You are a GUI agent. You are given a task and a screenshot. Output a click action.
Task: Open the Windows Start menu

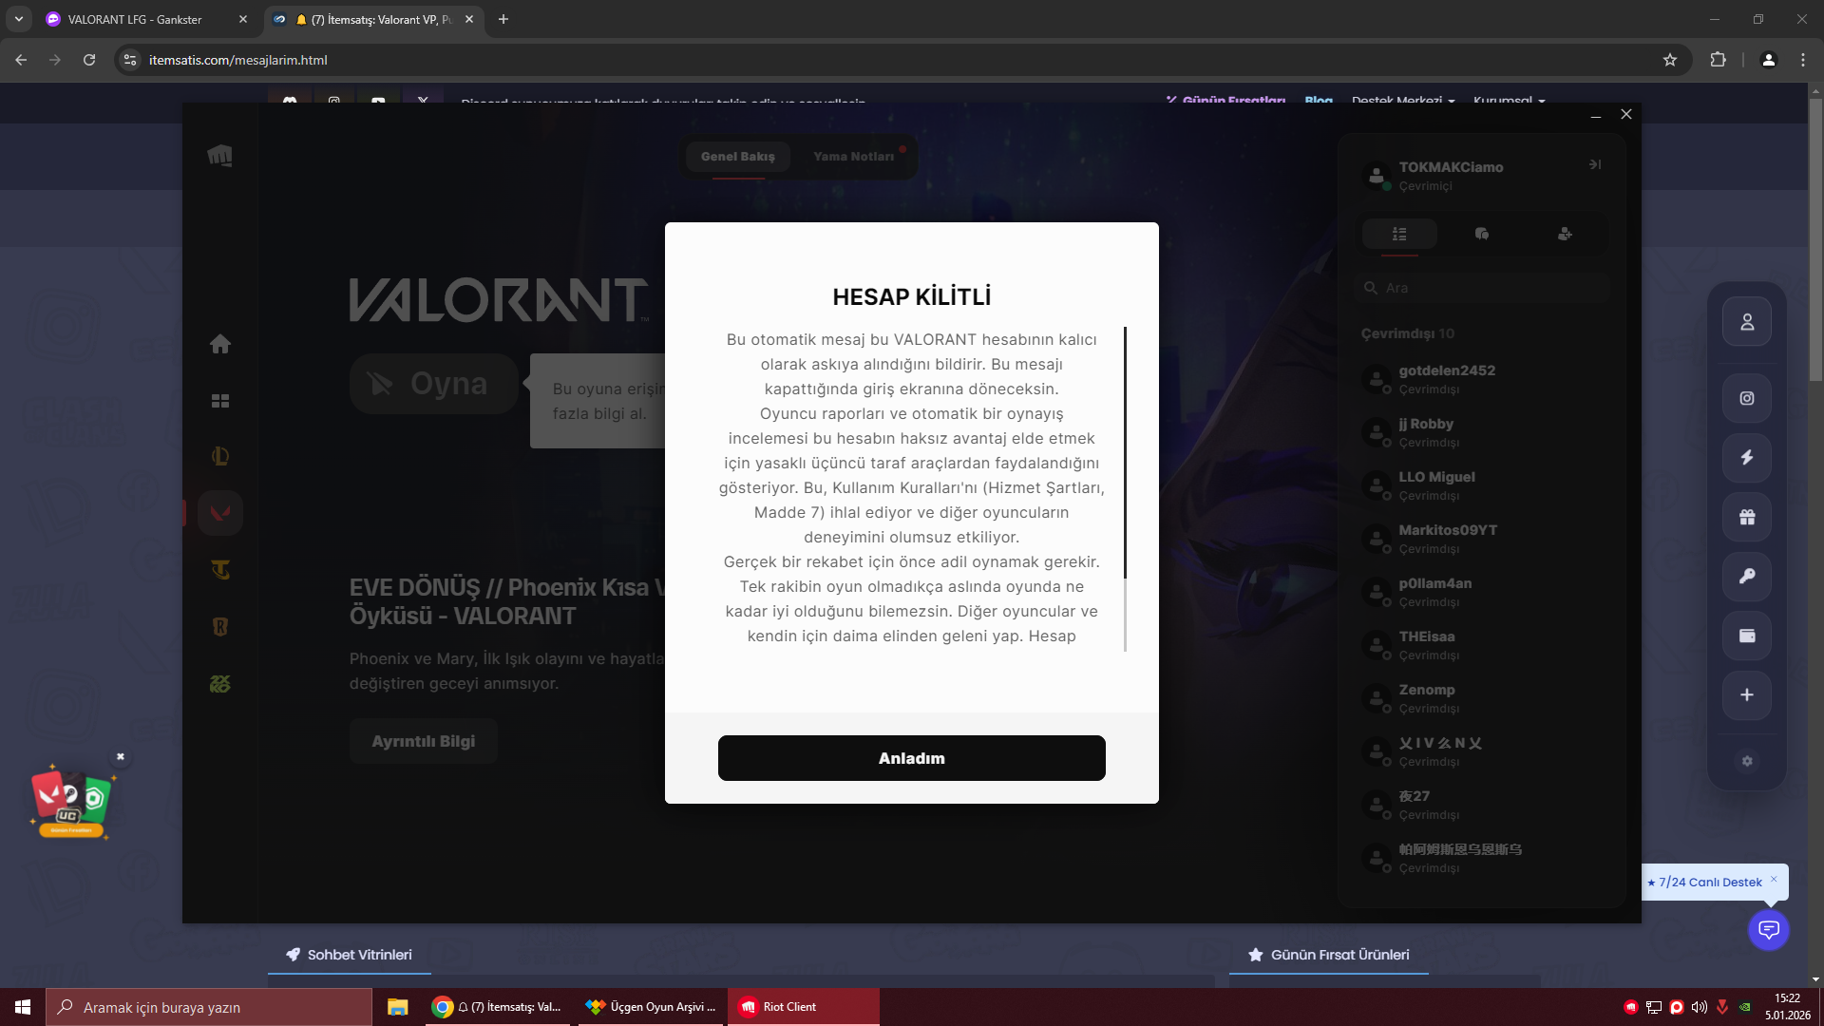click(23, 1007)
